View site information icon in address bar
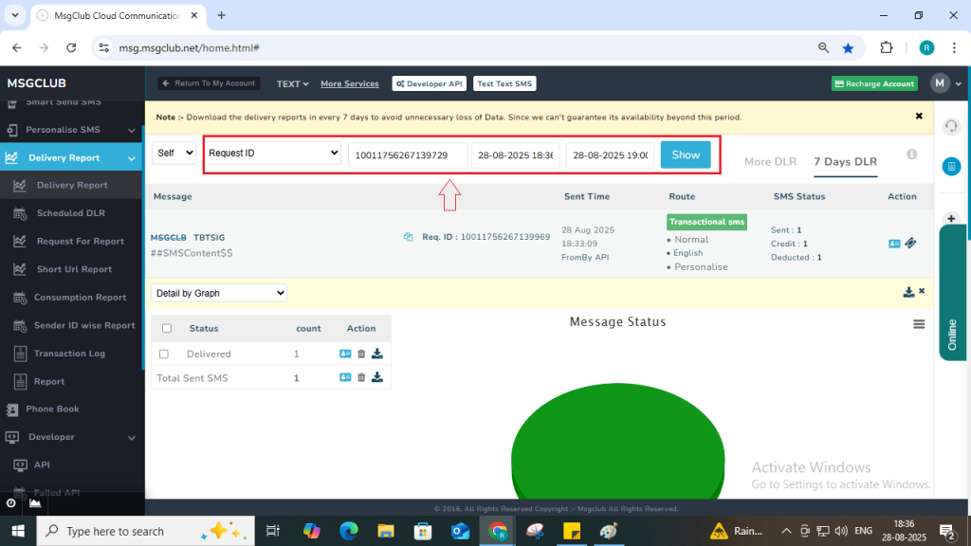This screenshot has height=546, width=971. click(104, 47)
